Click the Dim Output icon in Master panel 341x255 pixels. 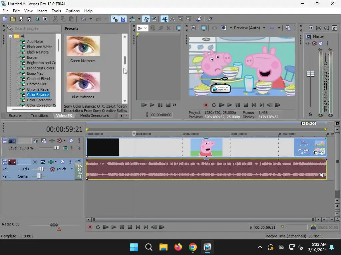tap(327, 28)
